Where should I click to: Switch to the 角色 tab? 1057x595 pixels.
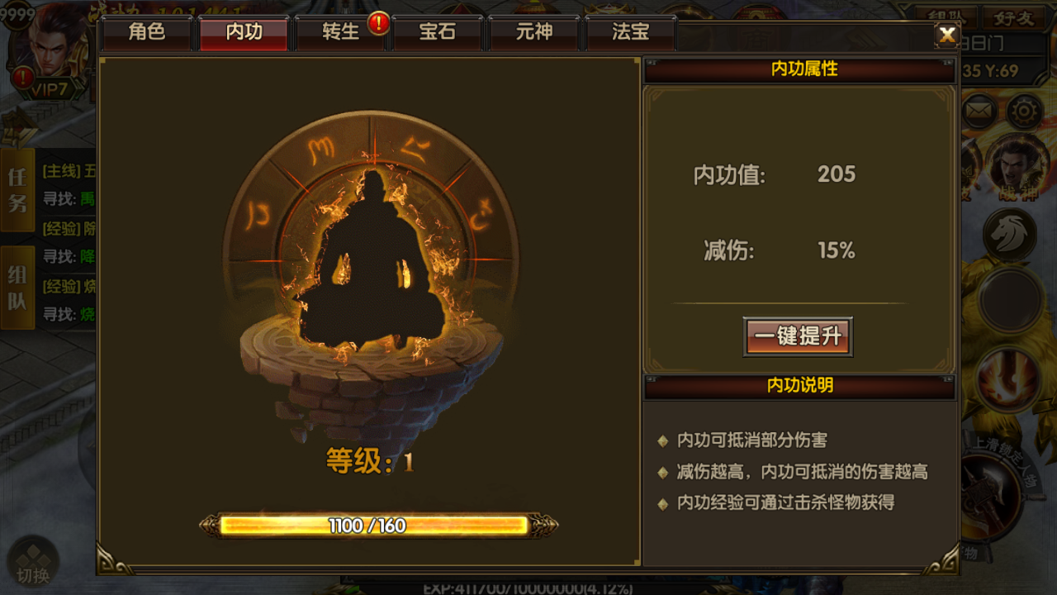coord(147,33)
